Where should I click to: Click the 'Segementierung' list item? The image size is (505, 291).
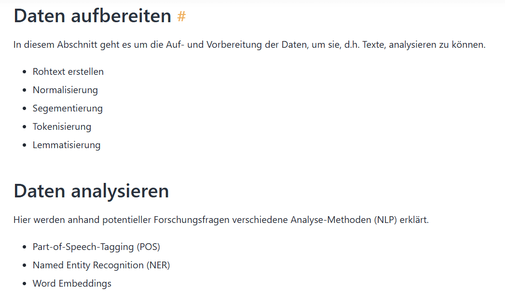pos(68,108)
